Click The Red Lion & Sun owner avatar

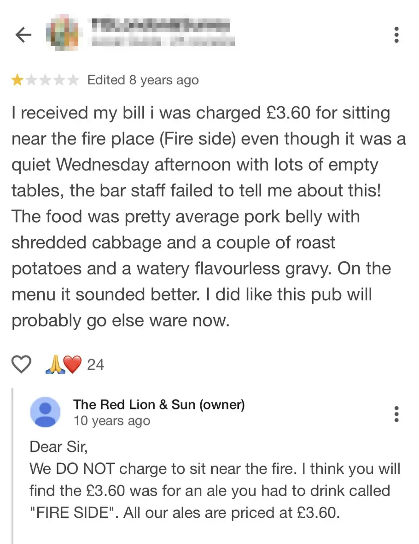tap(45, 413)
